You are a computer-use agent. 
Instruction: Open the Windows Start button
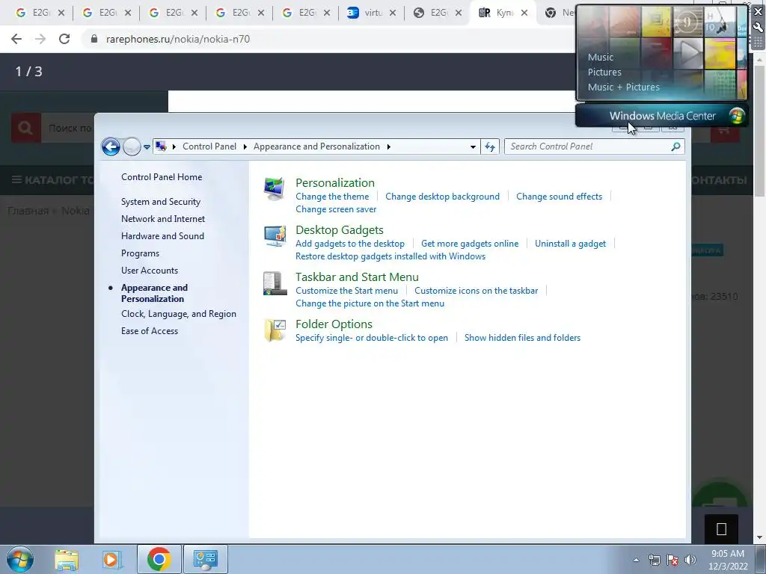[19, 559]
